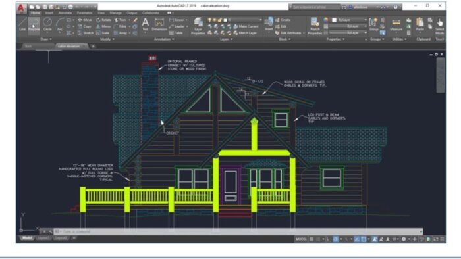Viewport: 461px width, 259px height.
Task: Toggle object snap tracking in status bar
Action: coord(357,239)
